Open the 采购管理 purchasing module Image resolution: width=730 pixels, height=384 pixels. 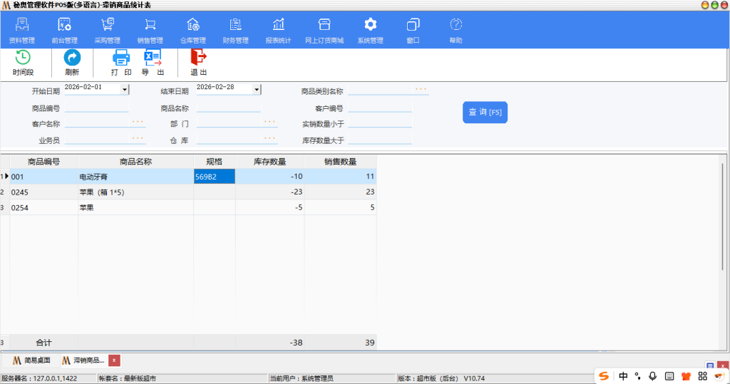(x=107, y=30)
